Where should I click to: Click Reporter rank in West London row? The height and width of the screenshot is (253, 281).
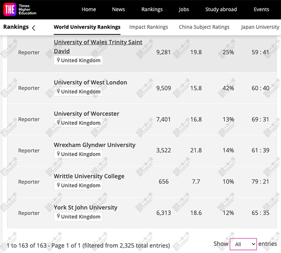coord(29,88)
